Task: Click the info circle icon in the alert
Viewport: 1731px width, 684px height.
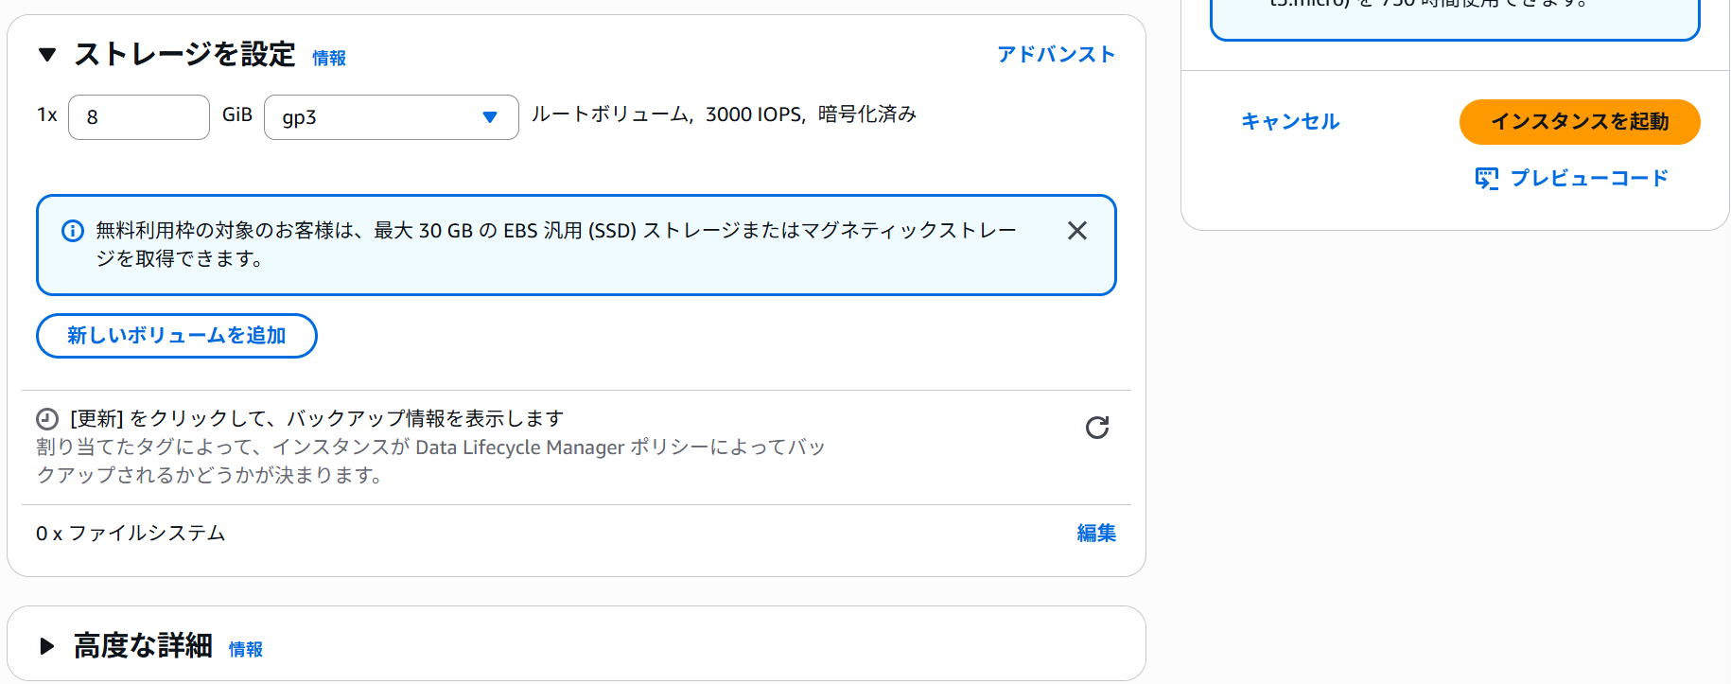Action: [x=73, y=231]
